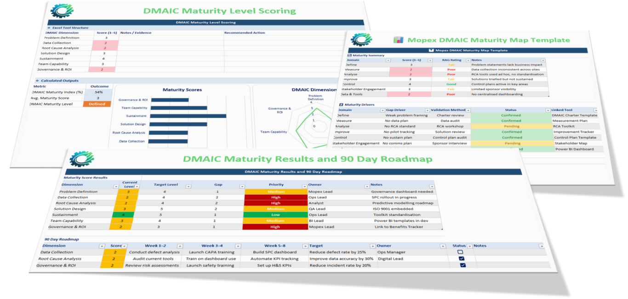This screenshot has width=628, height=299.
Task: Select the DMAIC Charter Template linked tool
Action: [575, 115]
